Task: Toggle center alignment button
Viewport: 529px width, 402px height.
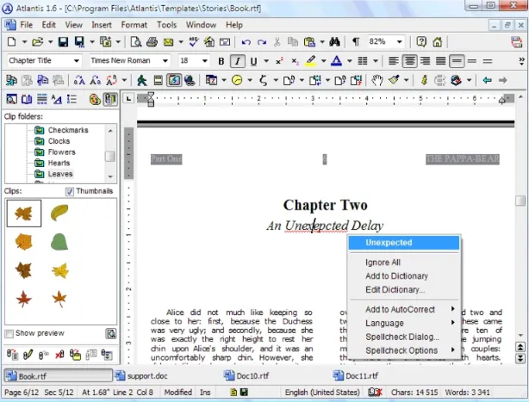Action: click(409, 61)
